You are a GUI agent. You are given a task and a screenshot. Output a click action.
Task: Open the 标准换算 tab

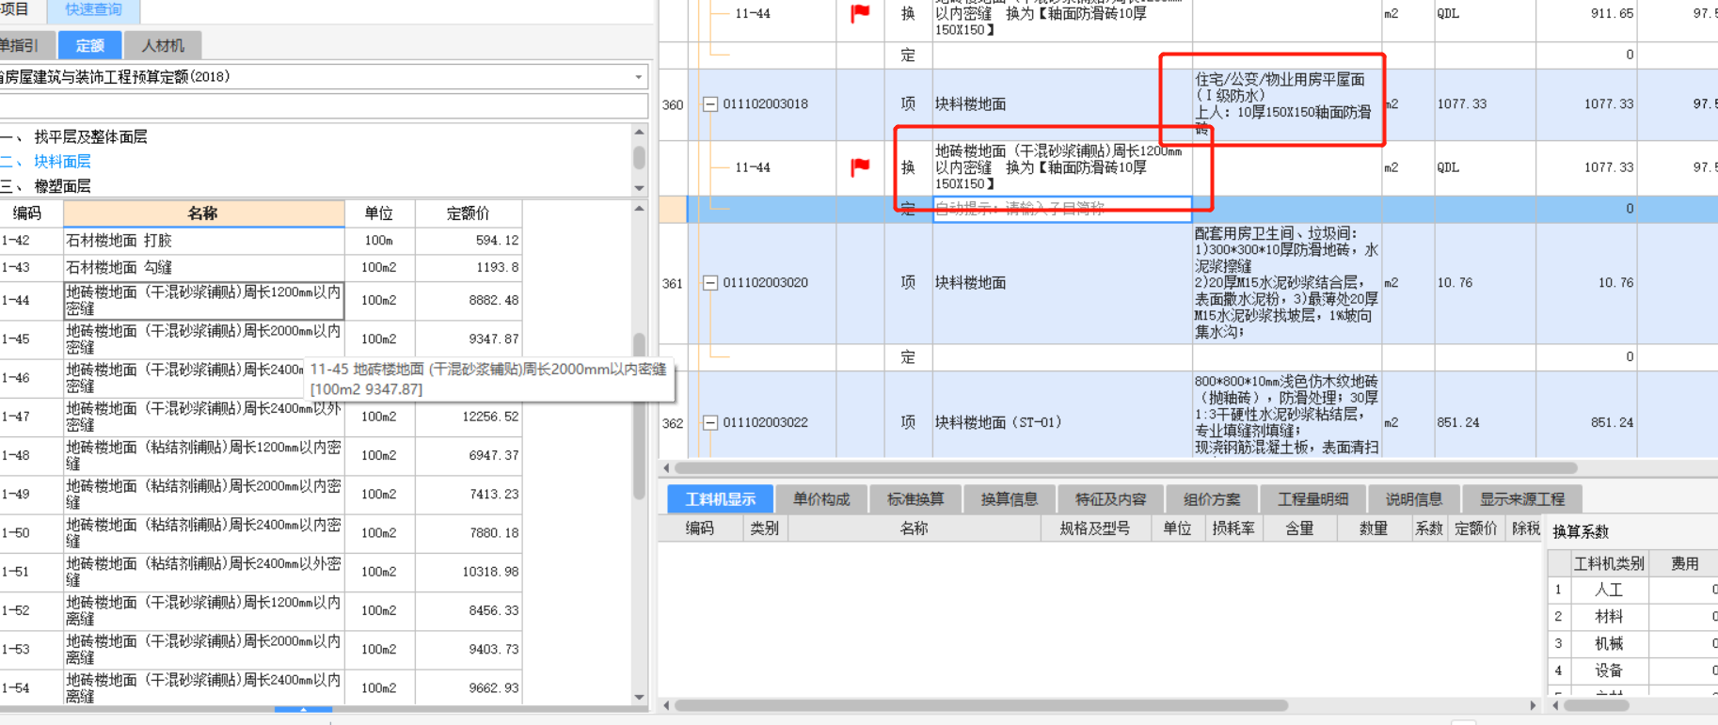click(915, 499)
